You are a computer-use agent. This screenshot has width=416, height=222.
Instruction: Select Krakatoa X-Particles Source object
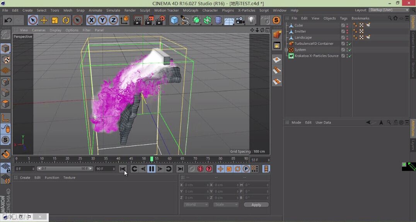[316, 56]
